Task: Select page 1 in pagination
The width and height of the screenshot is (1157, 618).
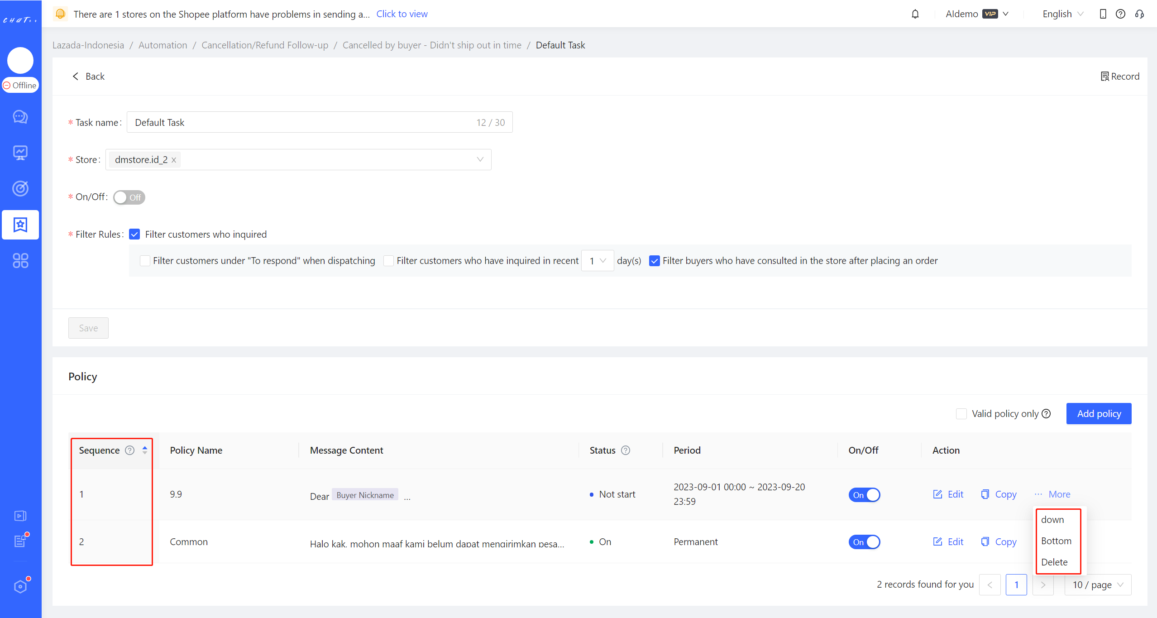Action: click(x=1016, y=584)
